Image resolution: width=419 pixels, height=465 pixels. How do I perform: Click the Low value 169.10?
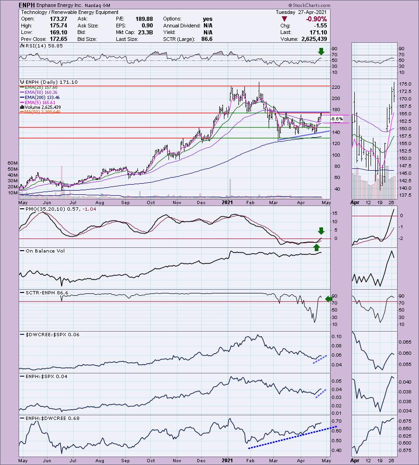58,33
